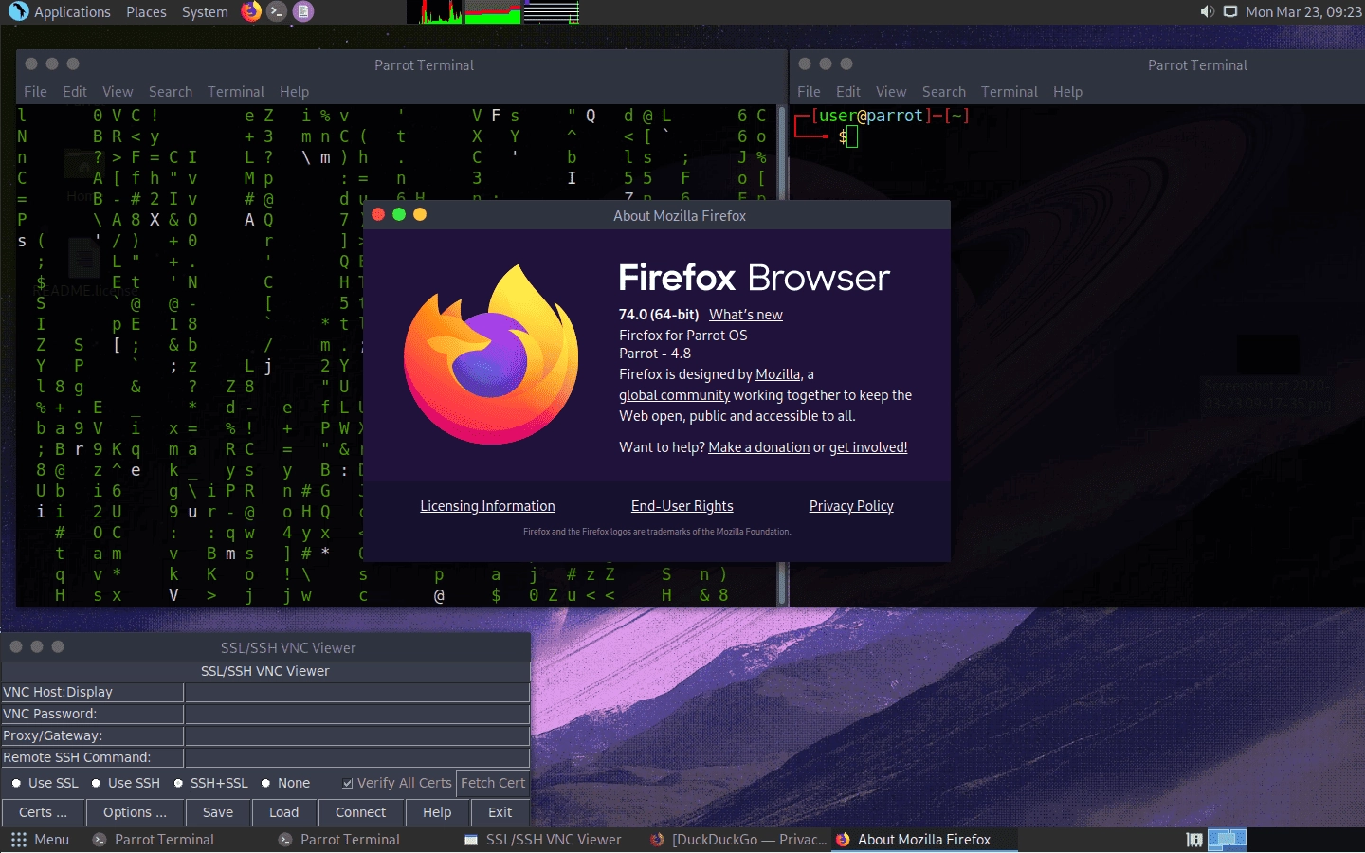This screenshot has height=853, width=1365.
Task: Focus the Remote SSH Command input field
Action: 356,757
